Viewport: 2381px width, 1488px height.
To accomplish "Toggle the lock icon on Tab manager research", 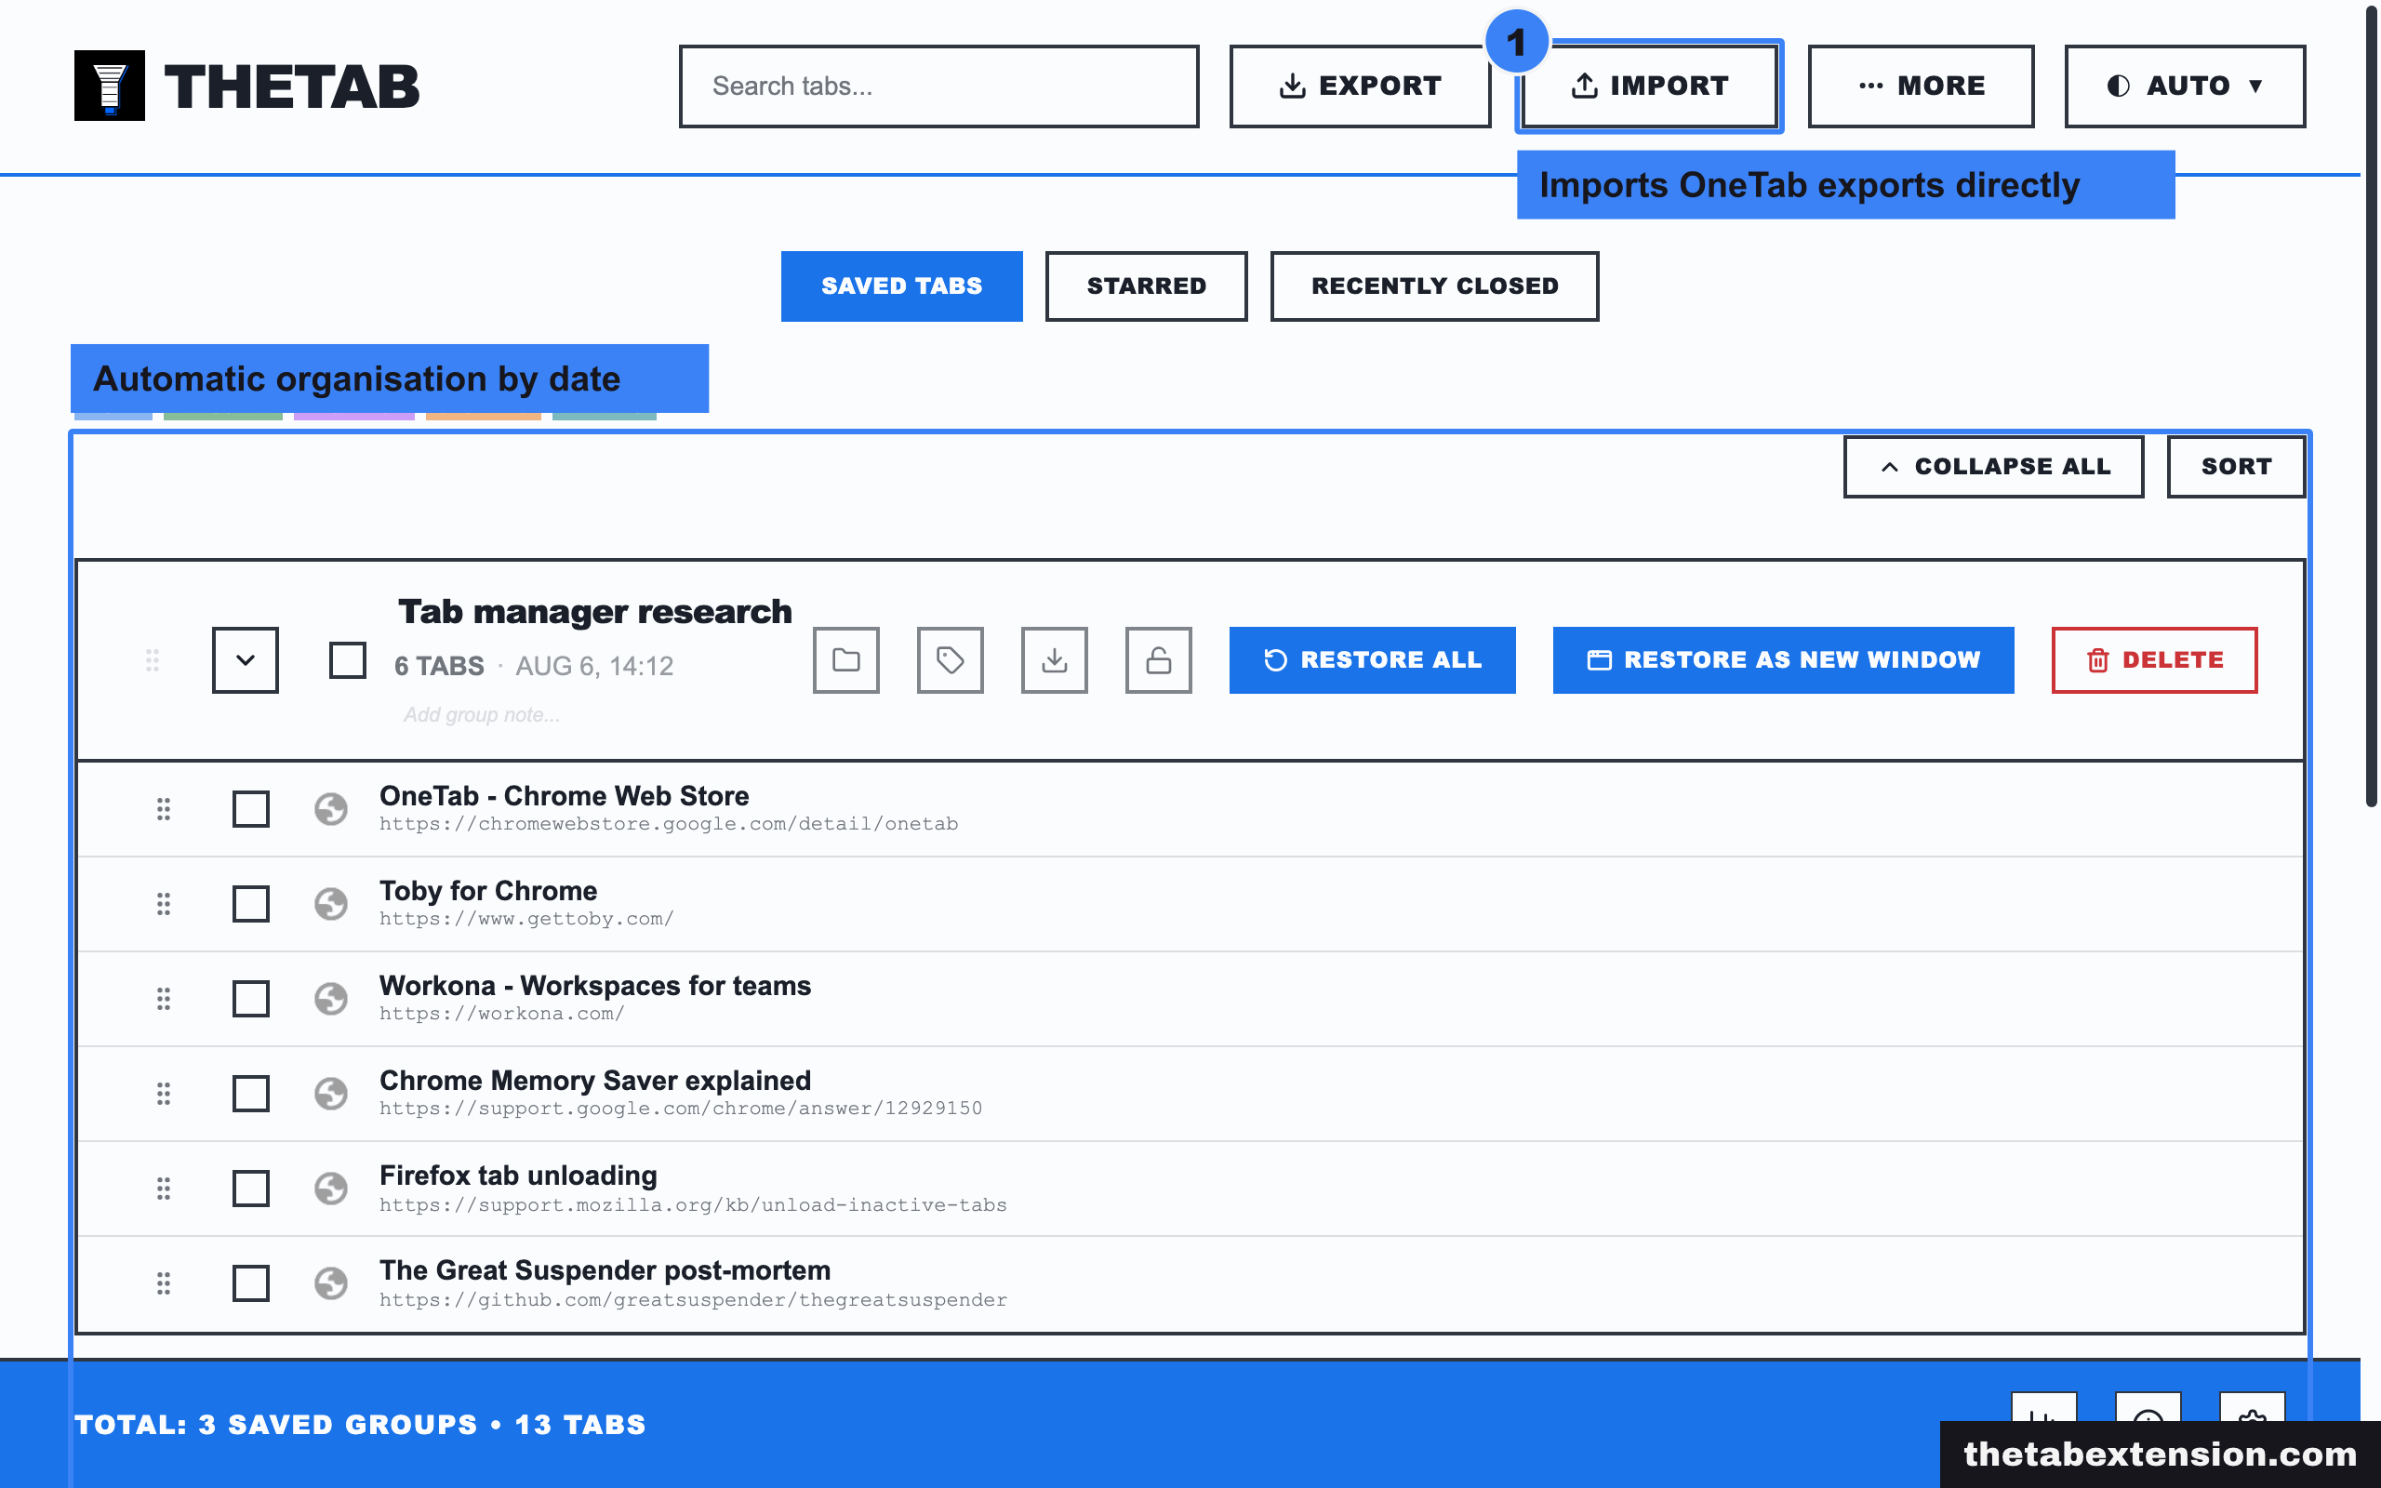I will (1159, 660).
